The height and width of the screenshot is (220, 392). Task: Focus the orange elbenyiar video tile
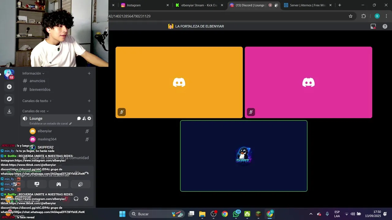pyautogui.click(x=179, y=82)
